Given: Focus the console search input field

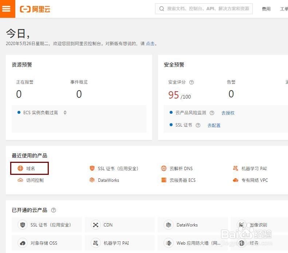Looking at the screenshot, I should tap(204, 9).
